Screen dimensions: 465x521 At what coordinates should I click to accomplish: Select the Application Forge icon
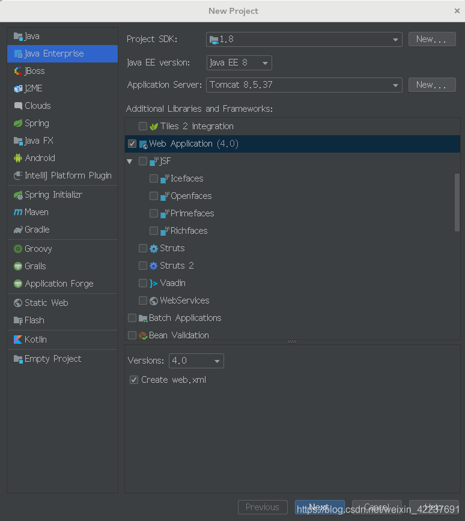pyautogui.click(x=18, y=284)
